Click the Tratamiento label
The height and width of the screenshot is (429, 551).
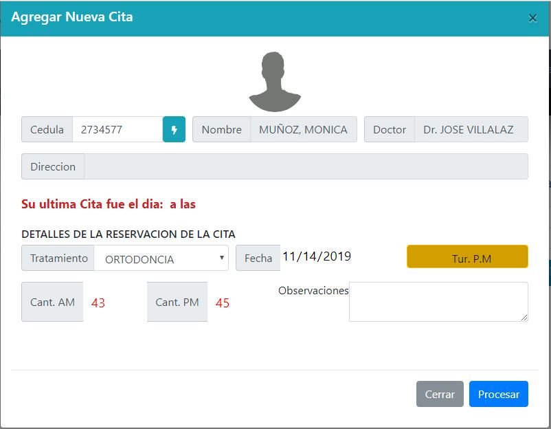coord(58,258)
